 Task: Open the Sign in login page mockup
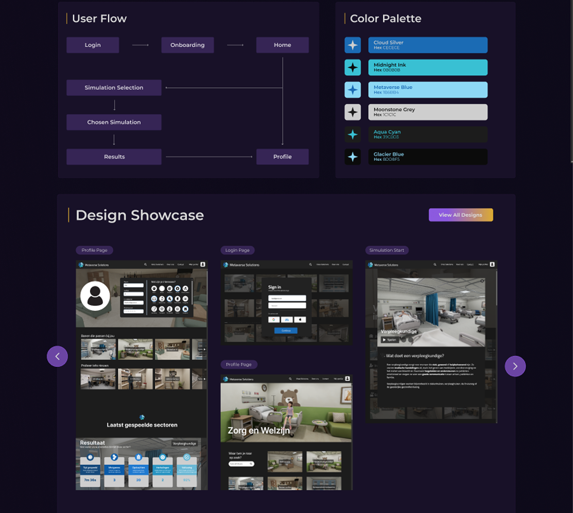[x=286, y=303]
